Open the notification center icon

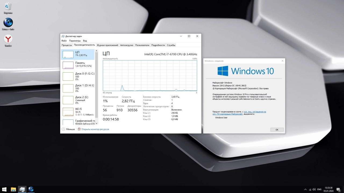pyautogui.click(x=338, y=190)
